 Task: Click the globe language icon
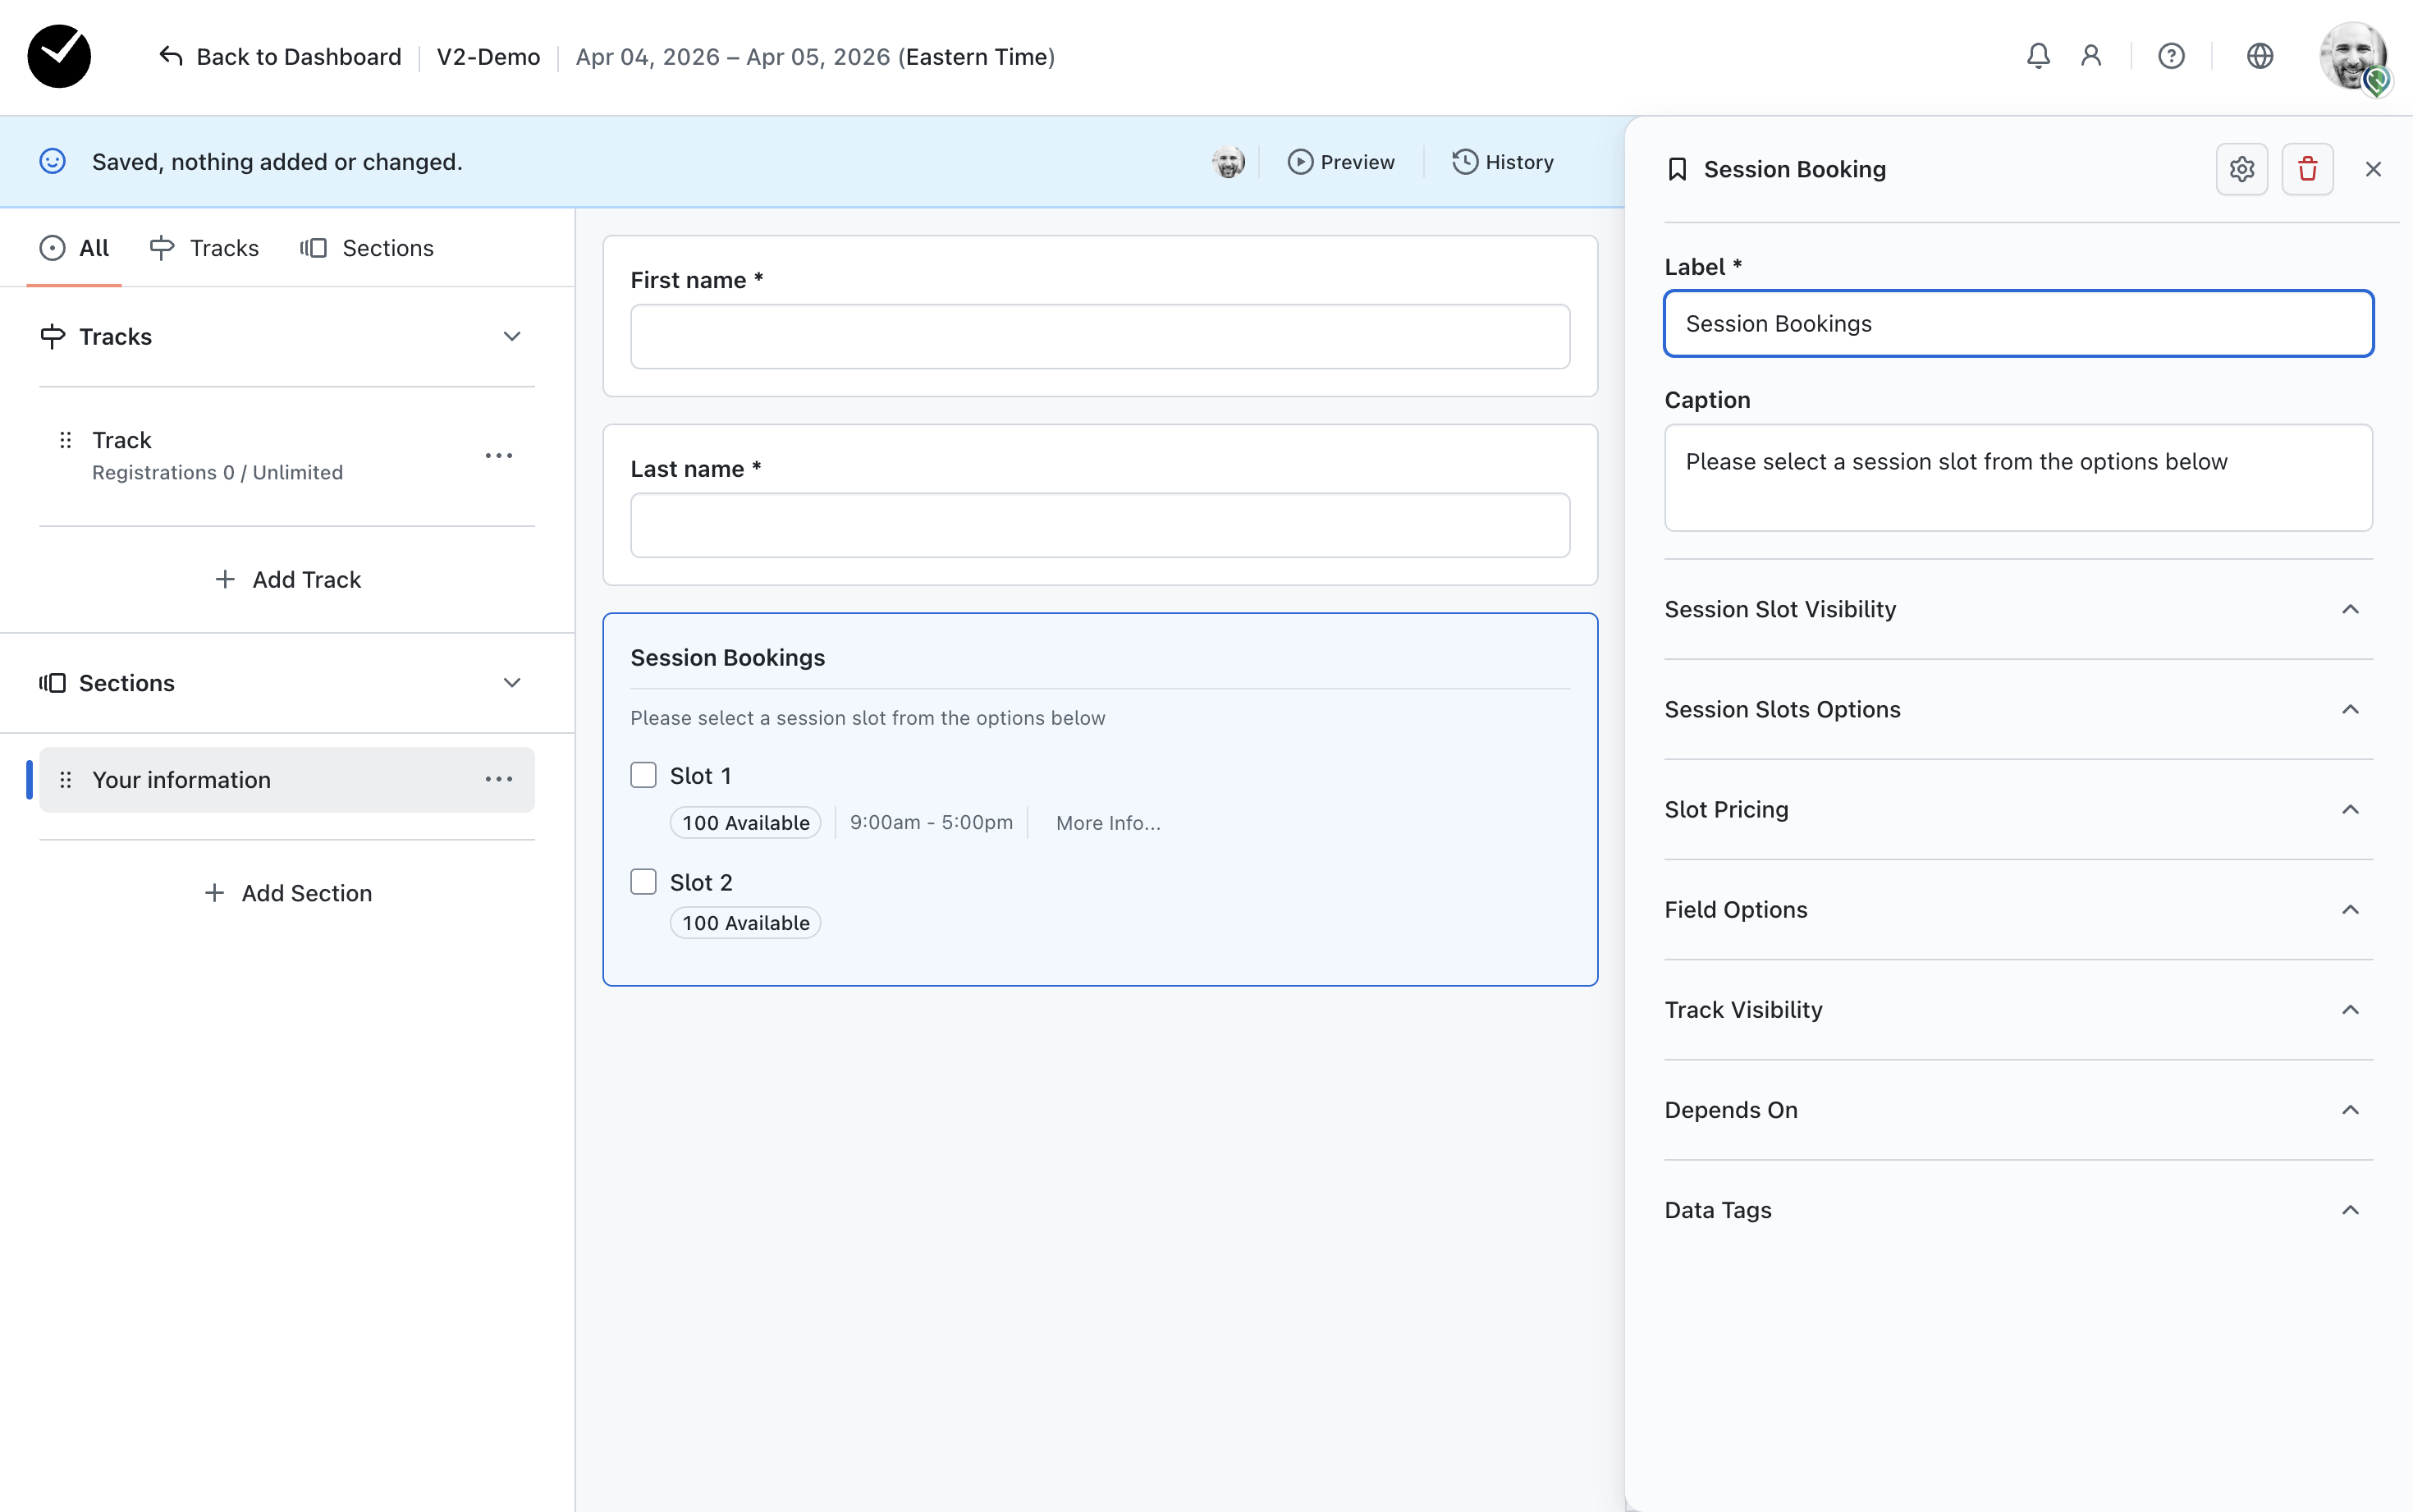pos(2259,56)
